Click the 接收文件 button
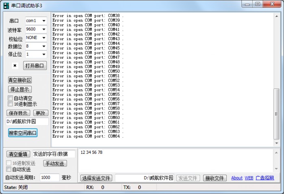 point(215,178)
